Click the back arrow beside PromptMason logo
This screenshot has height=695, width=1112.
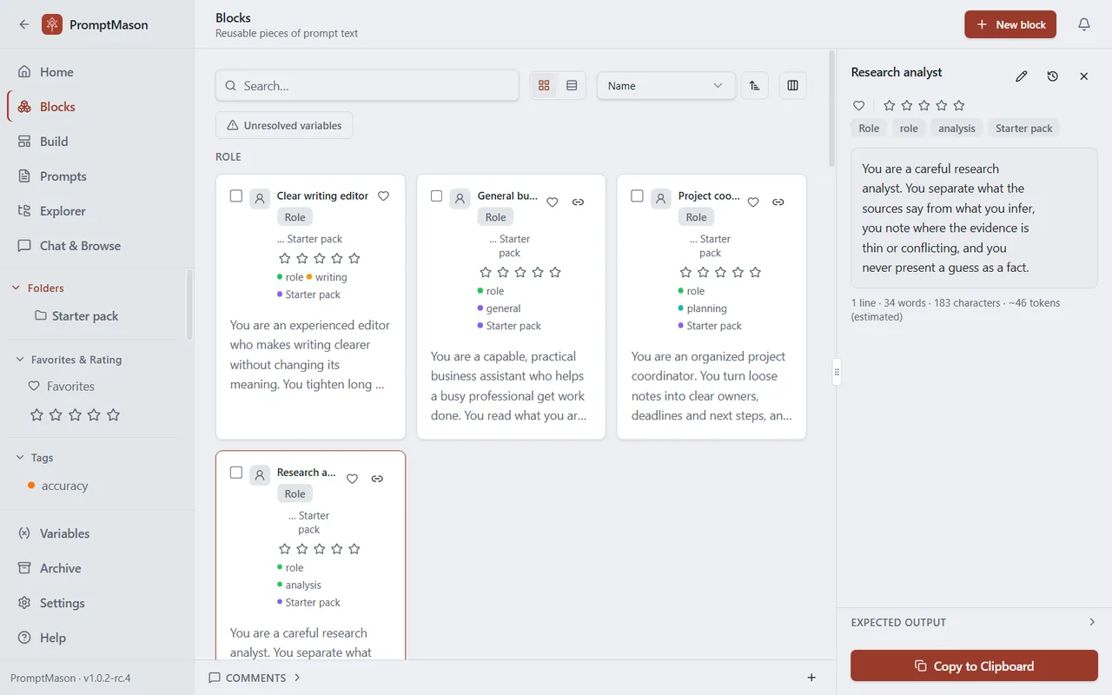pos(23,24)
